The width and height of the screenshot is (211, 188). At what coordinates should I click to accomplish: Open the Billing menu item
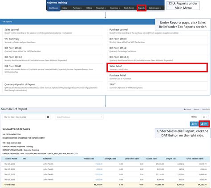coord(89,8)
